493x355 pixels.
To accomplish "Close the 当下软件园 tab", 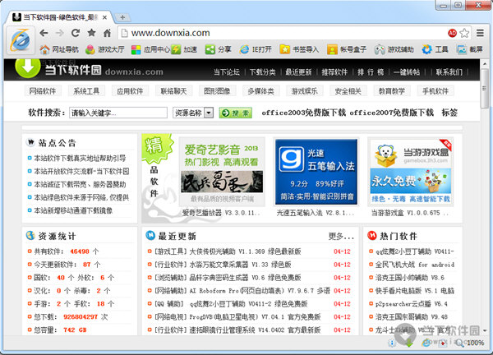I will tap(104, 17).
